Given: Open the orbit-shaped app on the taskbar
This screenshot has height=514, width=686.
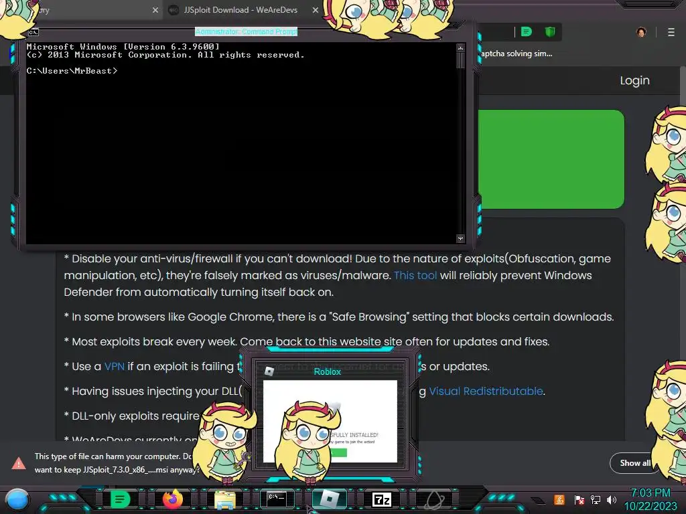Looking at the screenshot, I should pyautogui.click(x=434, y=499).
